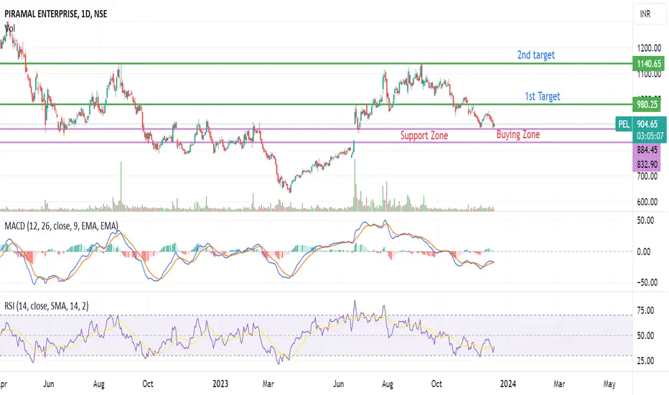The image size is (669, 395).
Task: Select the RSI (14, close, SMA, 14, 2) legend
Action: [47, 306]
